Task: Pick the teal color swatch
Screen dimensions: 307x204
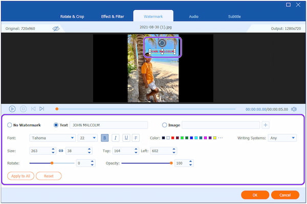Action: tap(201, 138)
